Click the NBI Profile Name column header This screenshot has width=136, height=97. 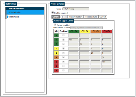[25, 9]
